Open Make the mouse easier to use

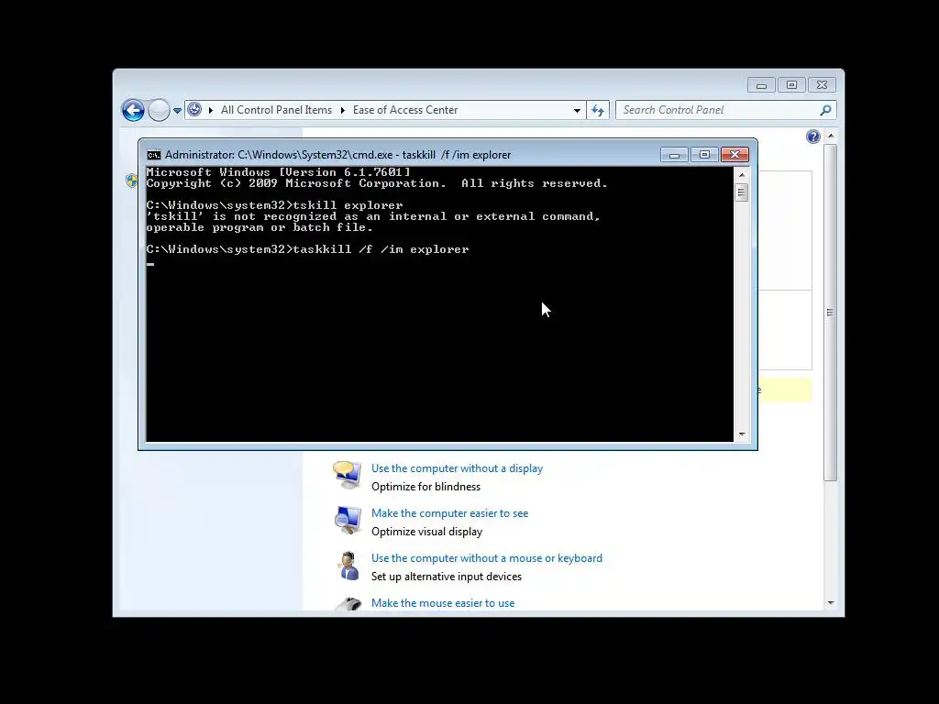coord(443,603)
